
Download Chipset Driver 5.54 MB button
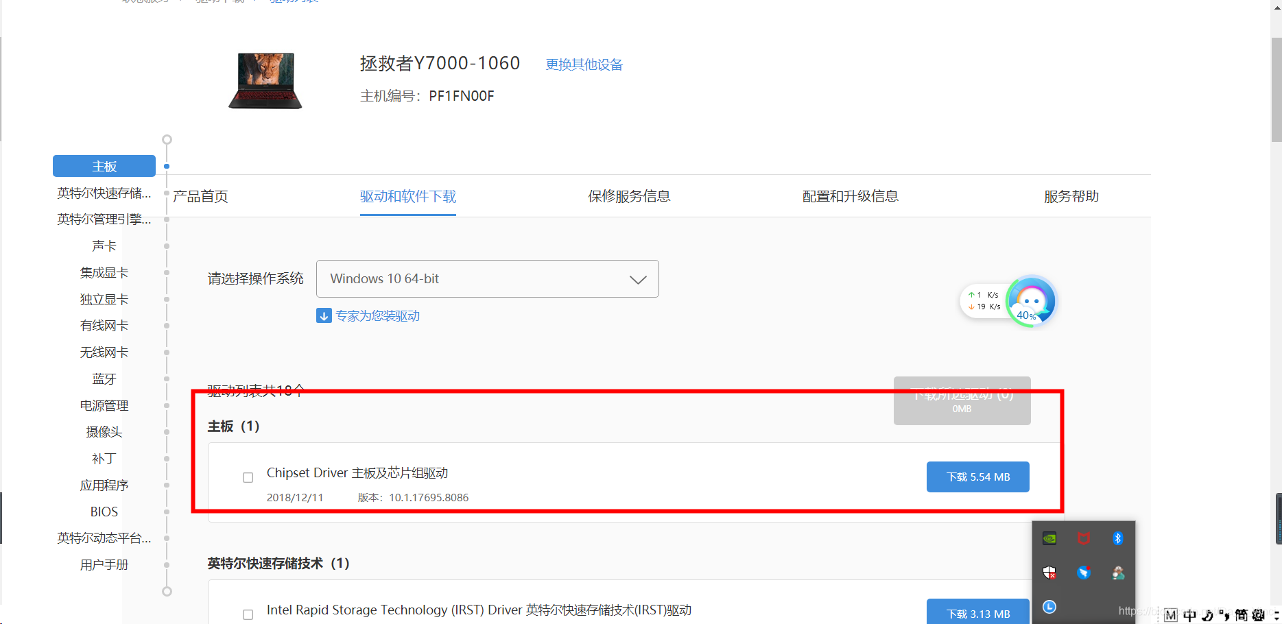[x=978, y=477]
